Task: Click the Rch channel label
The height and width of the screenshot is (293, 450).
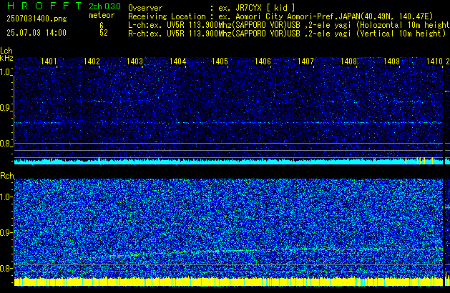Action: (7, 176)
